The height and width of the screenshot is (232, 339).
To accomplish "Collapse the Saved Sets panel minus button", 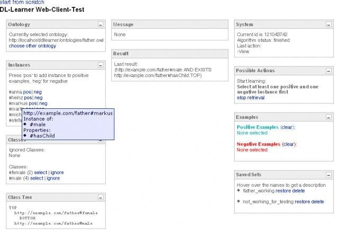I will 328,175.
